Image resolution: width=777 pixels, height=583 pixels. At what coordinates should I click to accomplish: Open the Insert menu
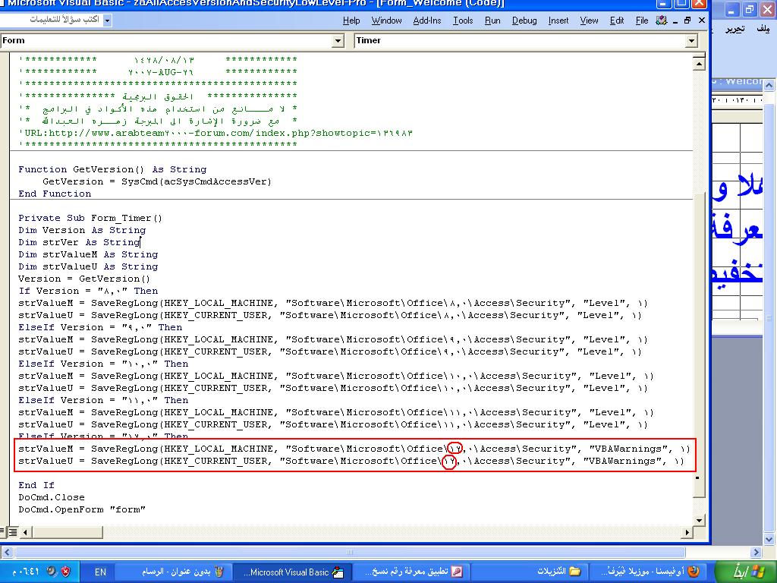pos(558,20)
